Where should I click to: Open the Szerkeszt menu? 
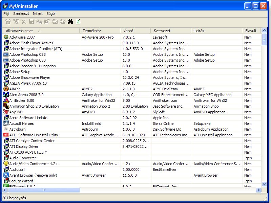point(21,14)
